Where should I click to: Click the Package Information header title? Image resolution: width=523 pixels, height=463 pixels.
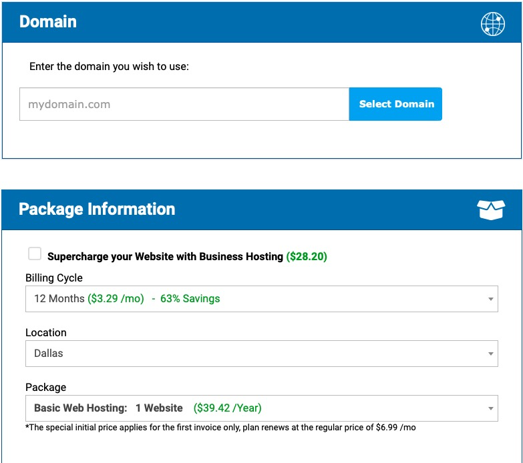(97, 209)
